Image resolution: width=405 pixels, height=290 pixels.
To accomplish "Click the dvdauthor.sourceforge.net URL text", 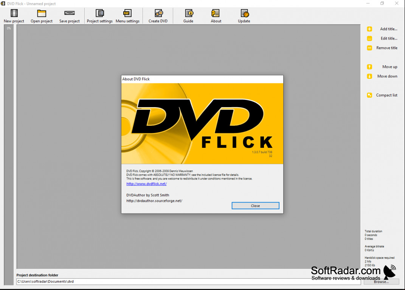I will (154, 201).
